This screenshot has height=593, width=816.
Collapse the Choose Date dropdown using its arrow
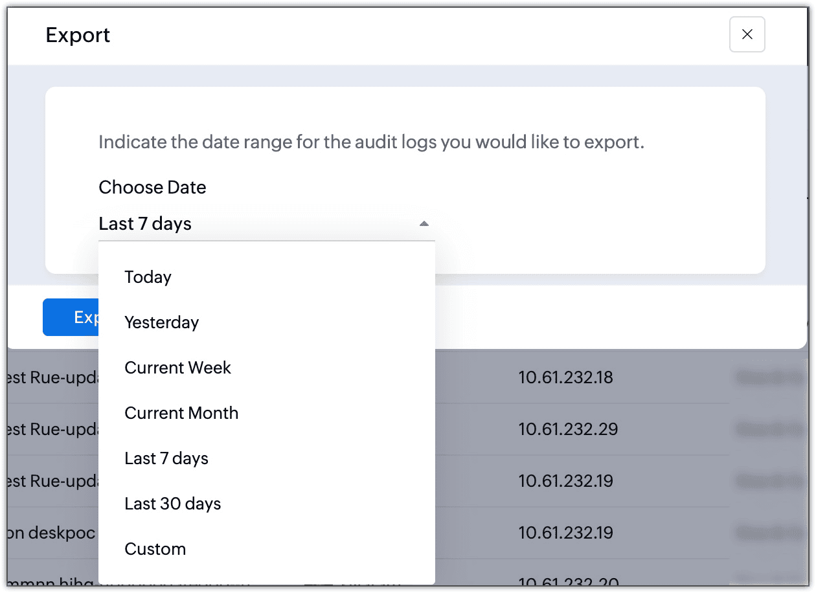click(x=424, y=224)
